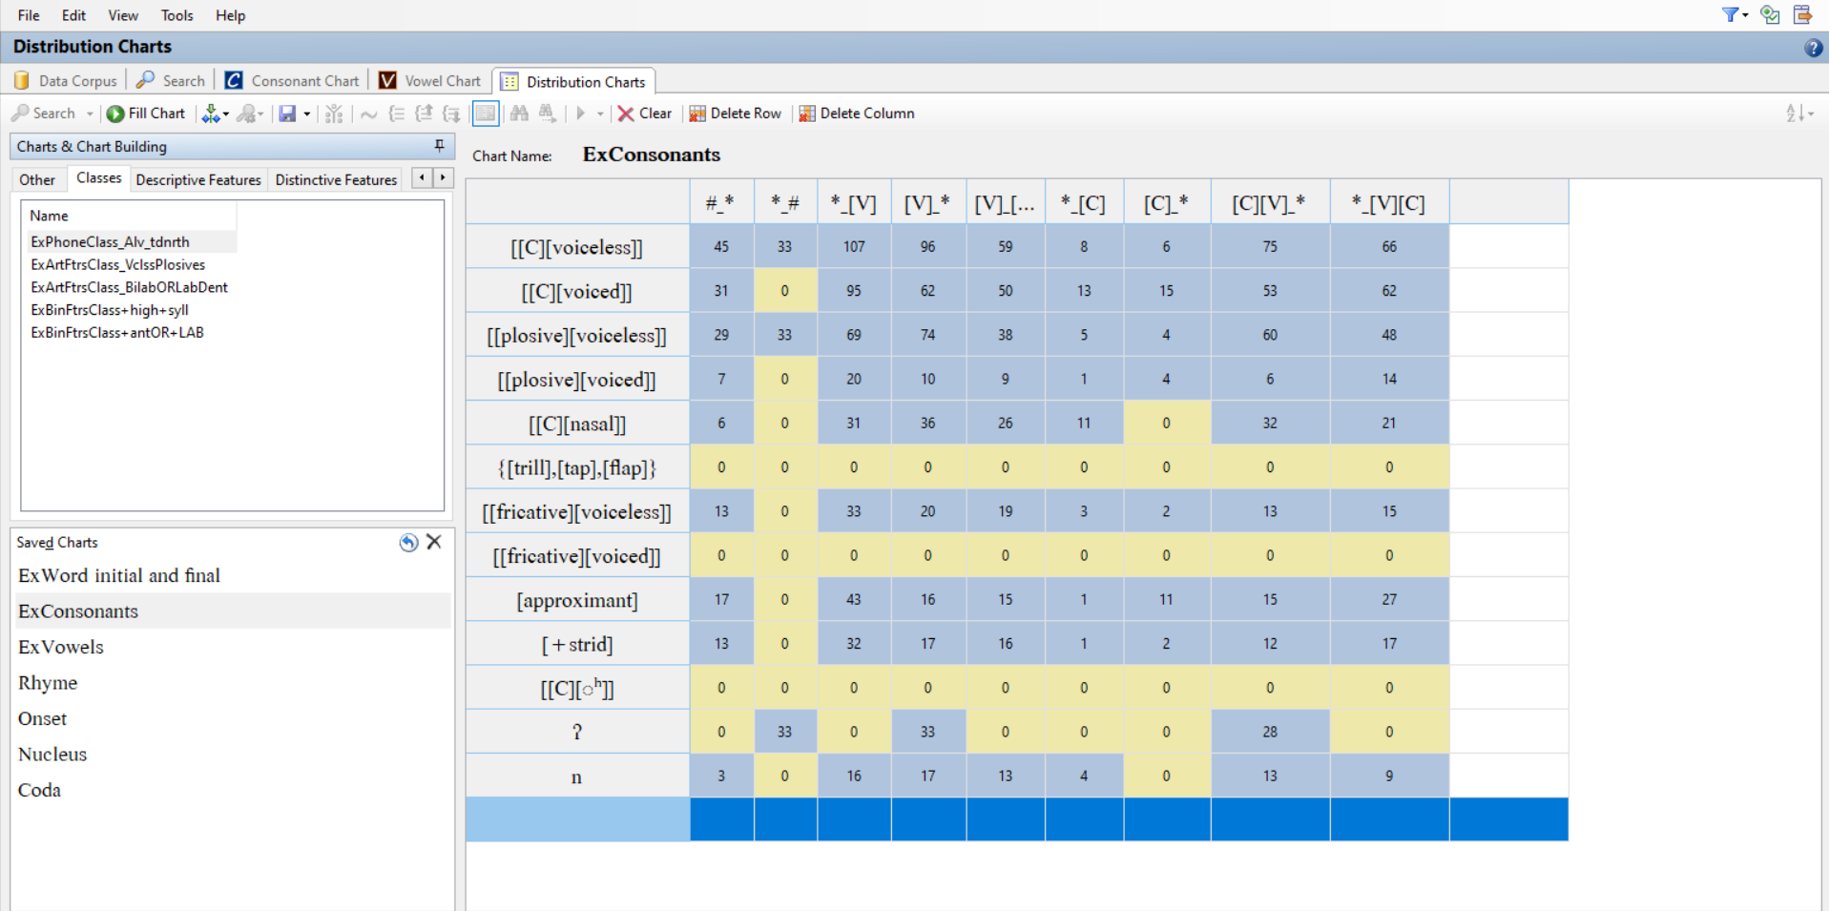Switch to the Distinctive Features tab

coord(335,179)
